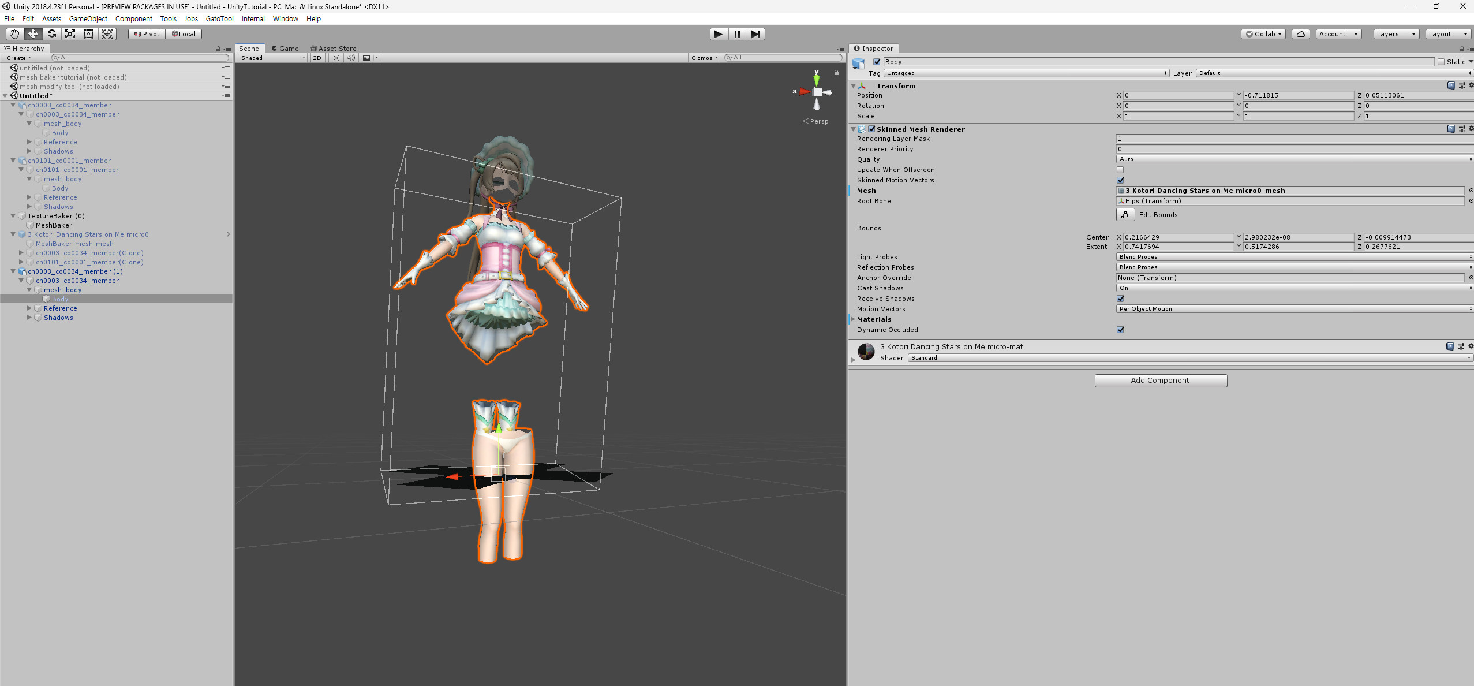Open the GatoTool menu
1474x686 pixels.
219,18
